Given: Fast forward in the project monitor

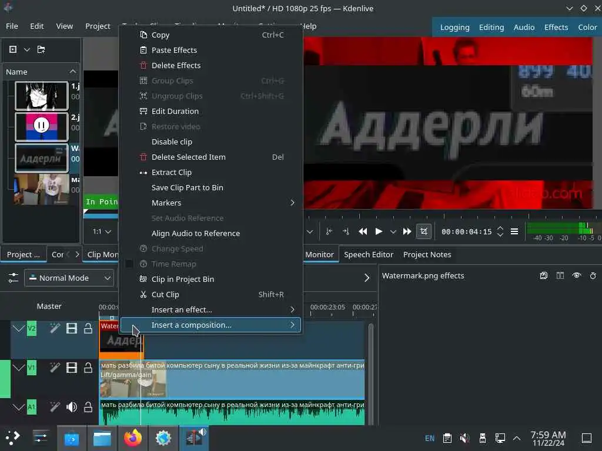Looking at the screenshot, I should pyautogui.click(x=407, y=231).
